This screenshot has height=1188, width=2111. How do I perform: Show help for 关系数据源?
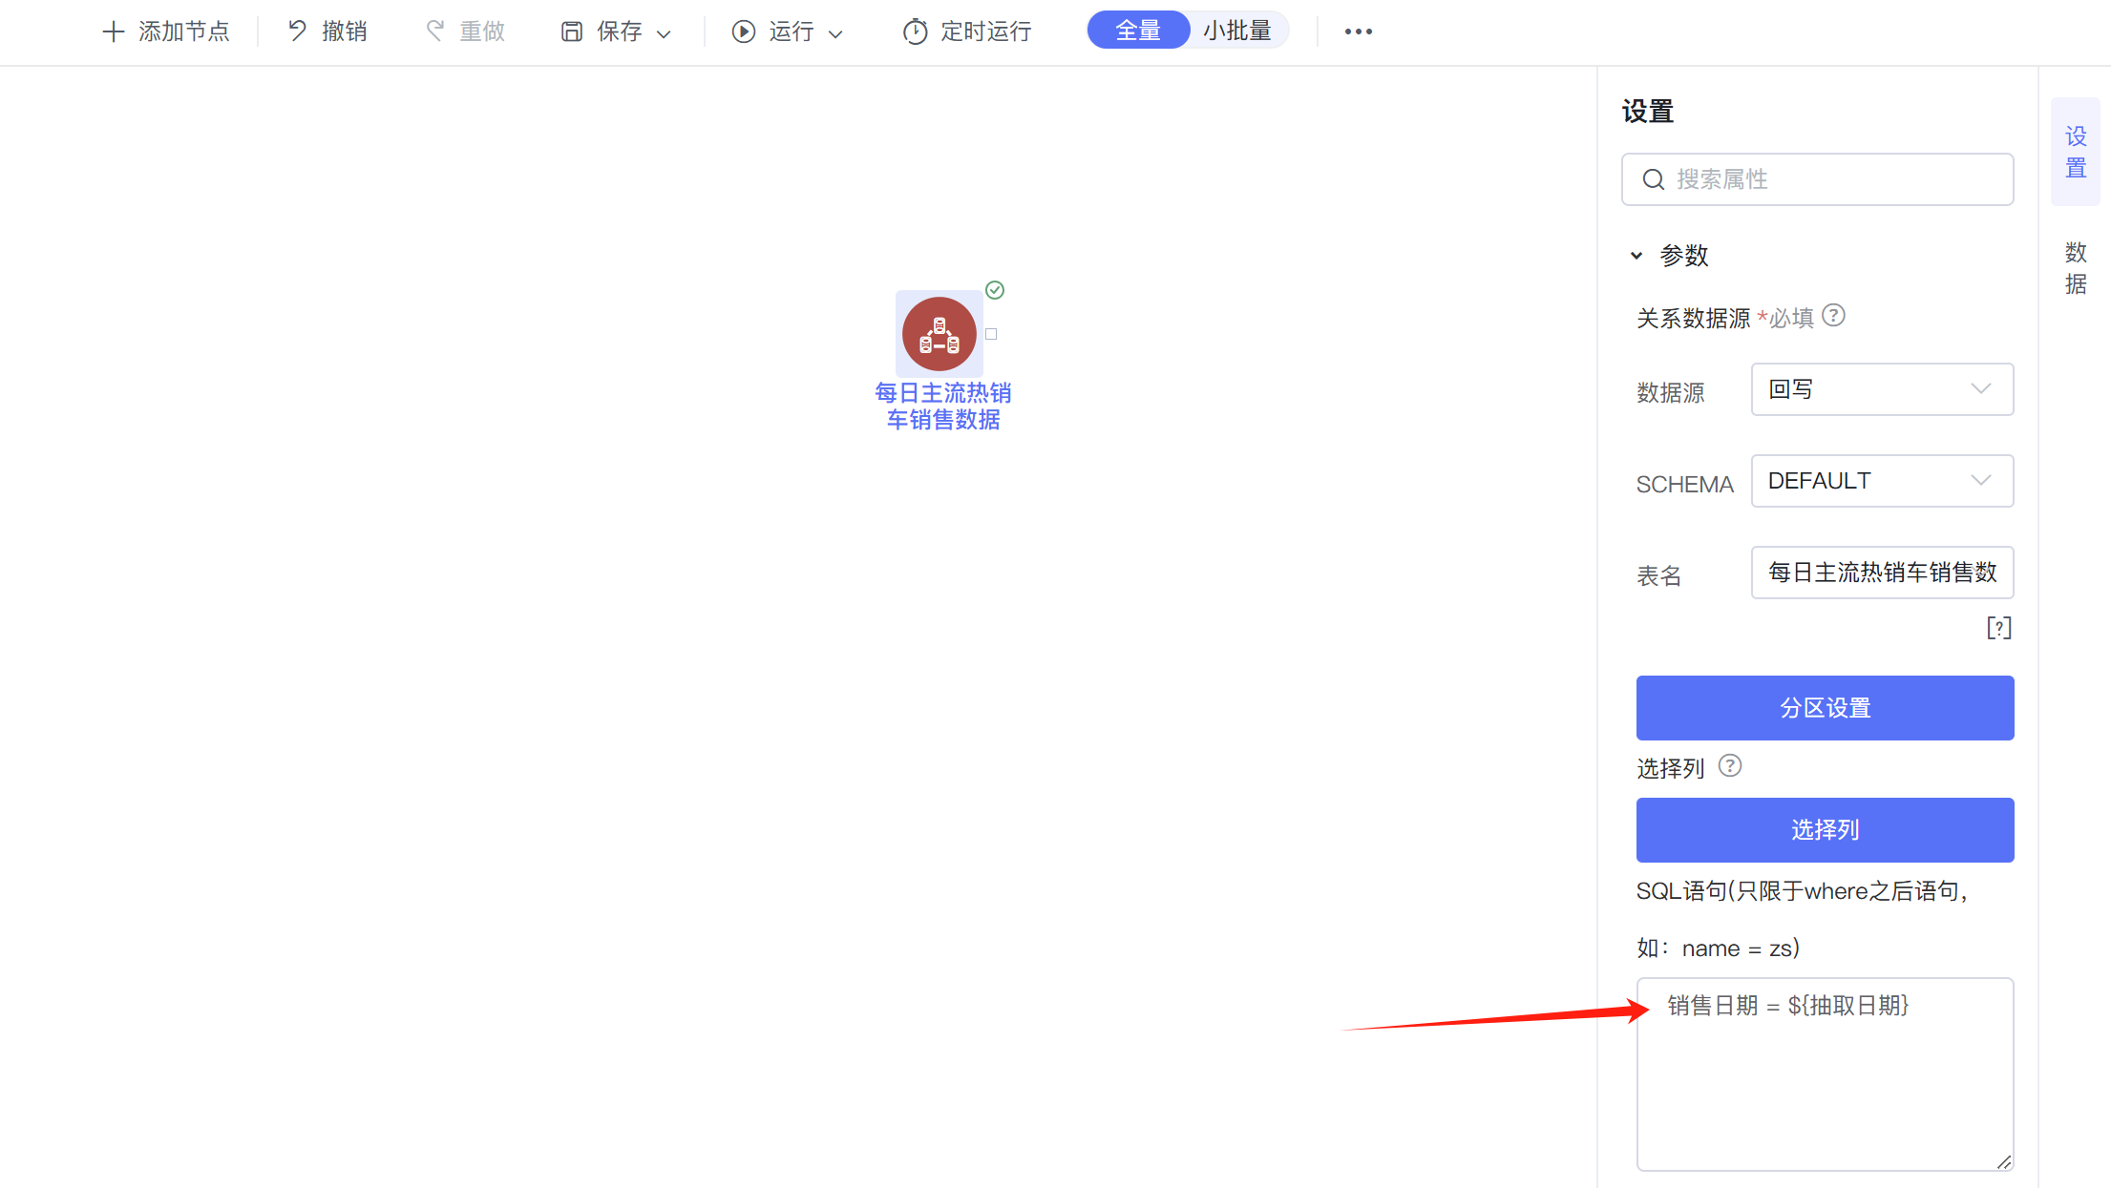pyautogui.click(x=1833, y=316)
